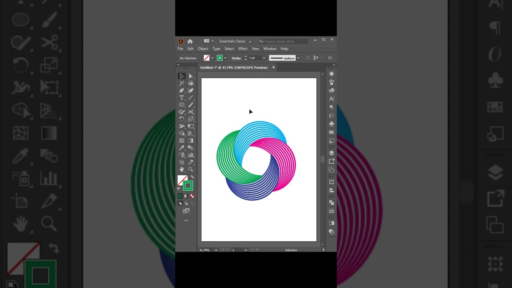Open the Stroke panel link
The image size is (512, 288).
(x=236, y=58)
